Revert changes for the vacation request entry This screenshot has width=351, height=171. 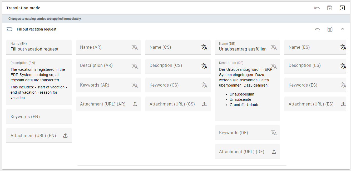tap(317, 29)
